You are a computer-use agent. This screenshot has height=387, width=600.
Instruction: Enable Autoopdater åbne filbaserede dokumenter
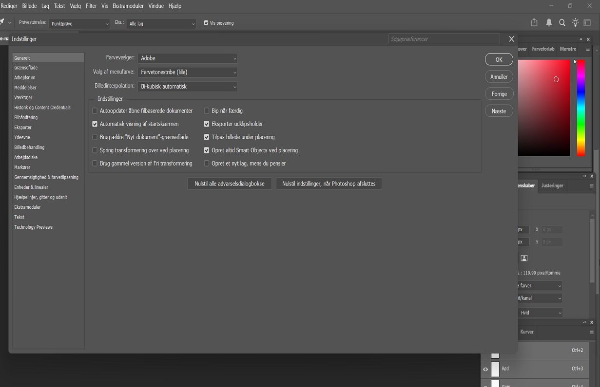[x=95, y=111]
